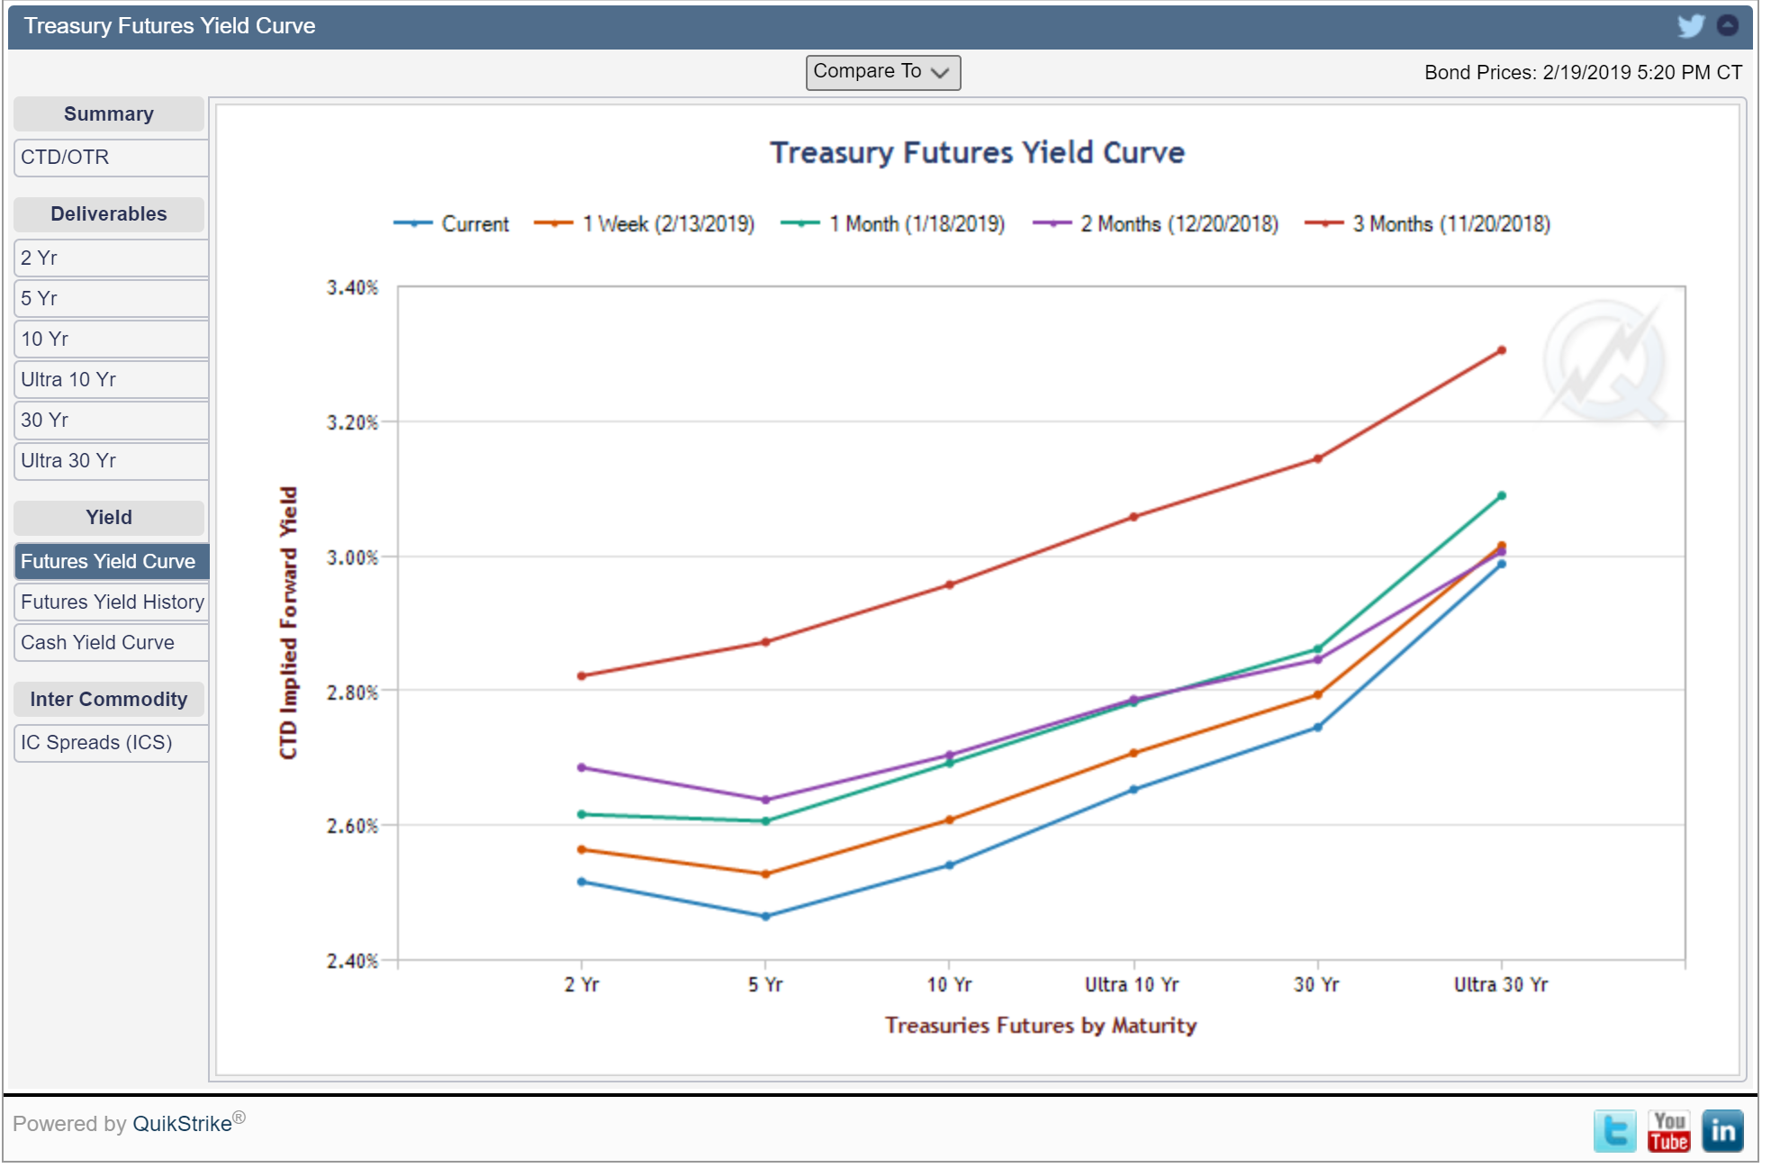This screenshot has height=1168, width=1771.
Task: Select Ultra 10 Yr deliverables
Action: [112, 379]
